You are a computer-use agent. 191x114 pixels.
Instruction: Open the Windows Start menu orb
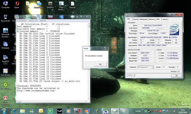tap(4, 111)
